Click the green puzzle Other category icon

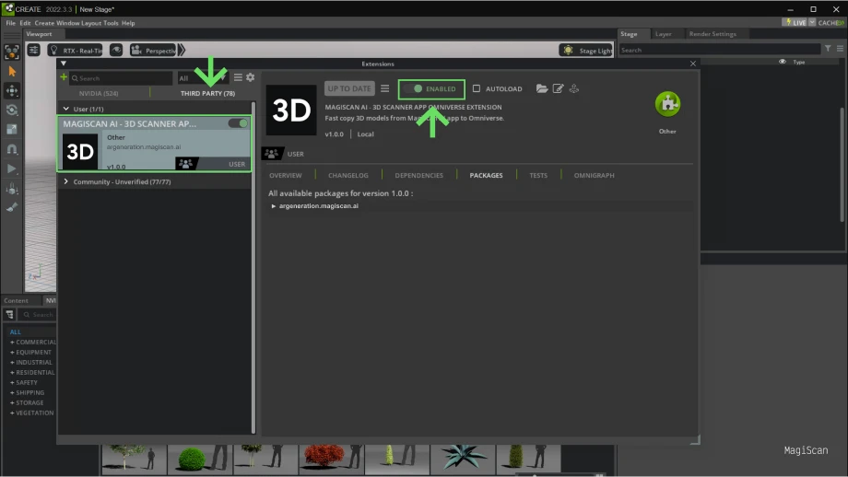[667, 104]
